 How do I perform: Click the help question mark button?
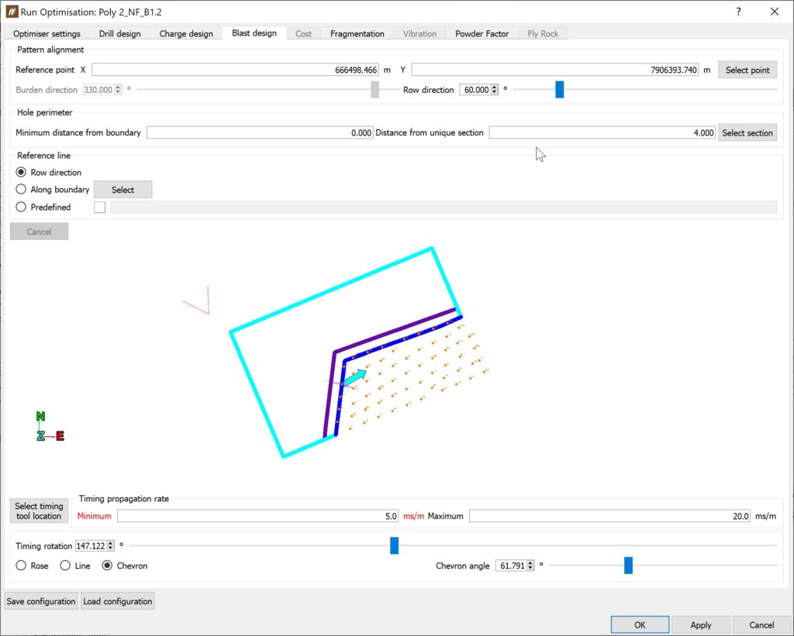[738, 12]
